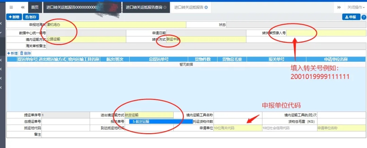Open the 申报地海关 dropdown field
Screen dimensions: 367x148
(116, 25)
